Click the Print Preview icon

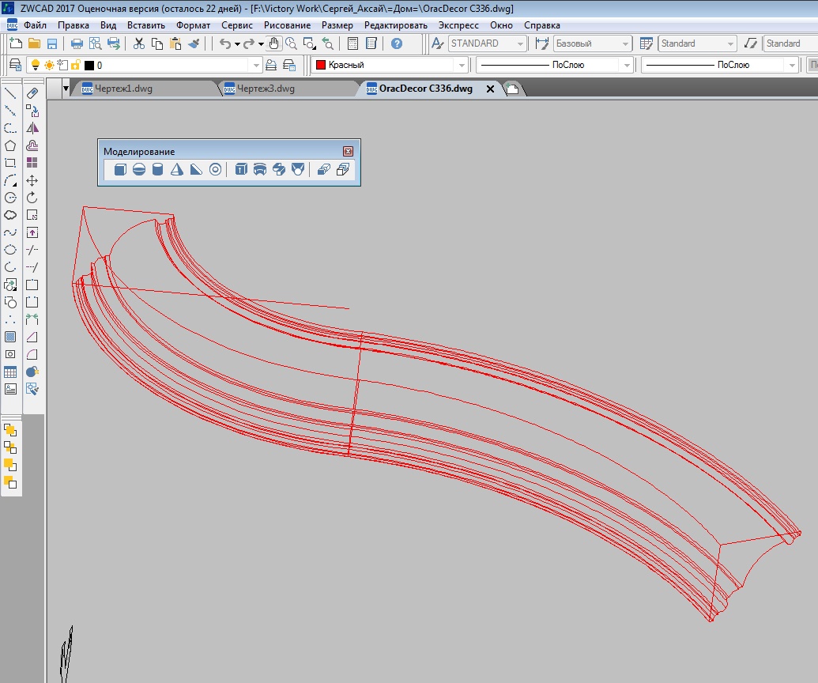click(x=95, y=43)
